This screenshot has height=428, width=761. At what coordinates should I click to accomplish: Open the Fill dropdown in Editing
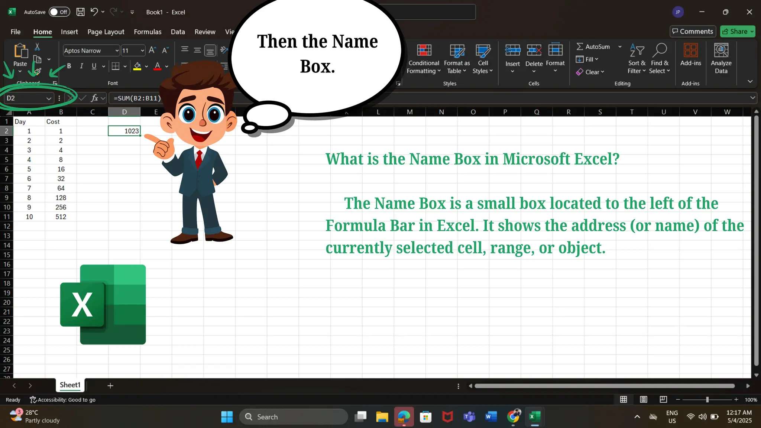click(587, 59)
